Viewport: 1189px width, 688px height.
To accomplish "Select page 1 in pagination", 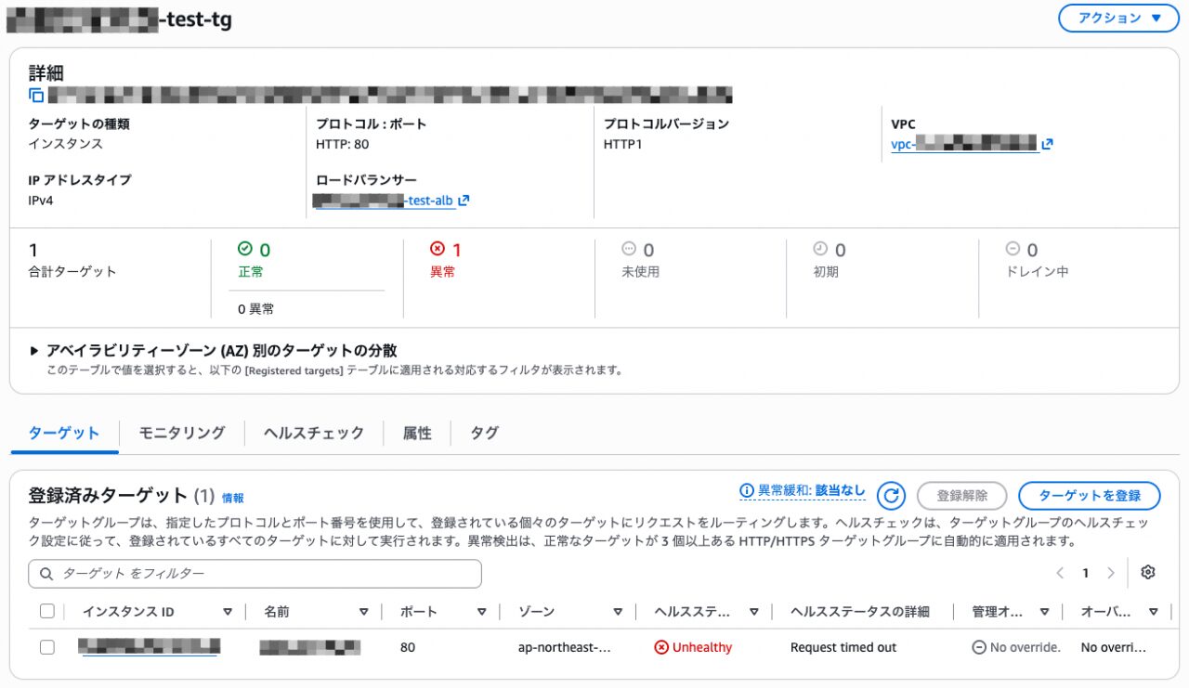I will [x=1085, y=573].
